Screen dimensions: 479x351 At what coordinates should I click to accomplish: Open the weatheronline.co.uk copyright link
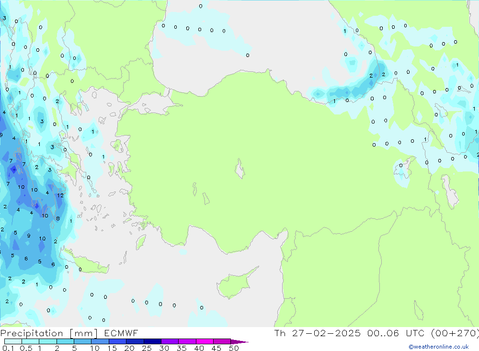click(x=438, y=347)
